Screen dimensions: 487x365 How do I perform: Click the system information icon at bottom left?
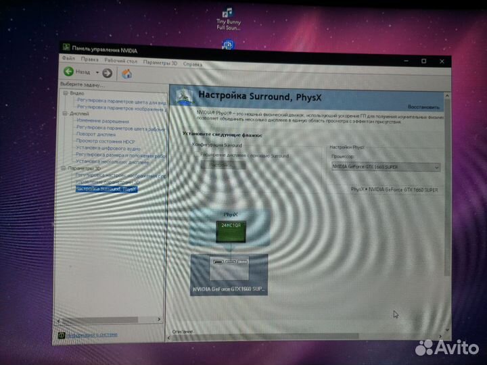tap(62, 334)
